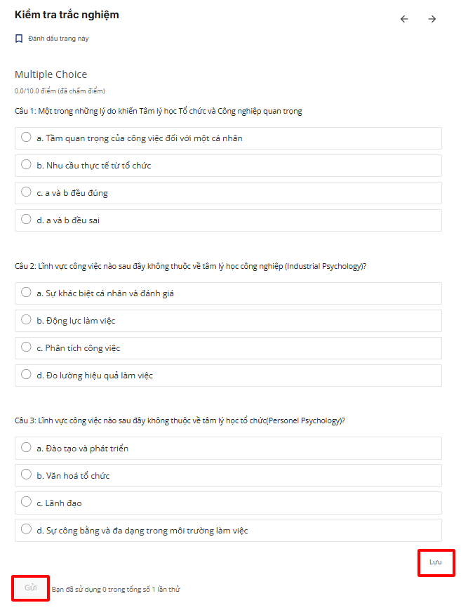
Task: Choose "Văn hoá tổ chức" option
Action: coord(27,475)
